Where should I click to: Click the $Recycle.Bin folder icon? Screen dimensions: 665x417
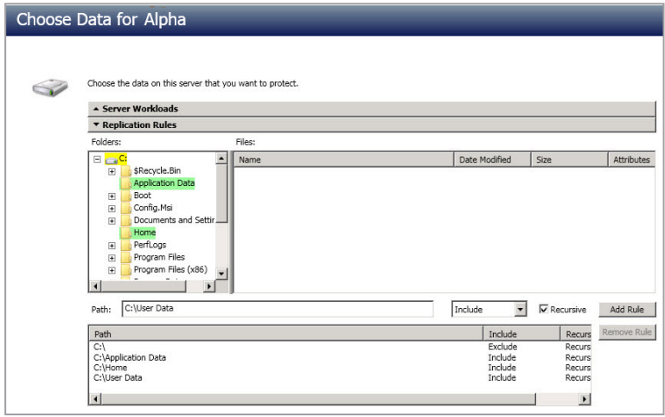(x=126, y=171)
